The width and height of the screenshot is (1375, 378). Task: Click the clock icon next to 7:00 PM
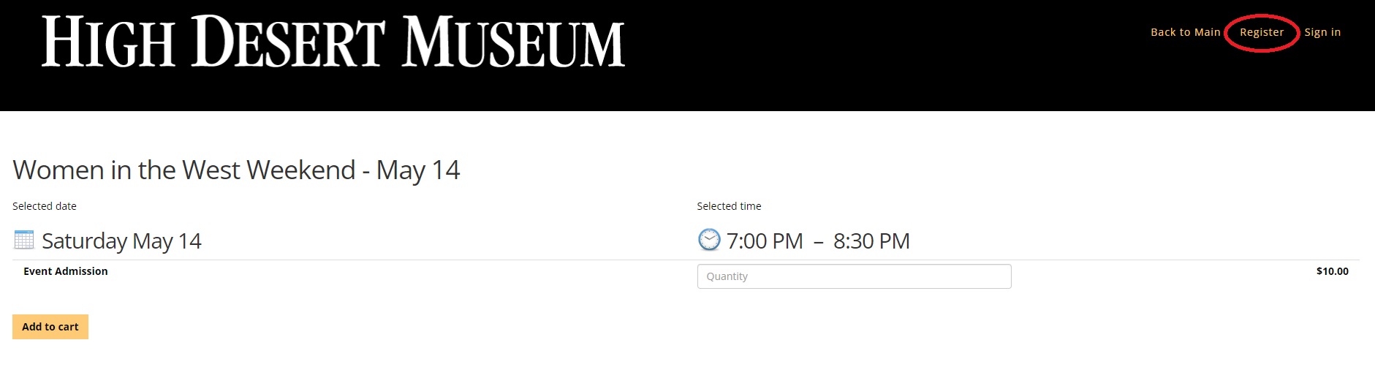pyautogui.click(x=709, y=240)
